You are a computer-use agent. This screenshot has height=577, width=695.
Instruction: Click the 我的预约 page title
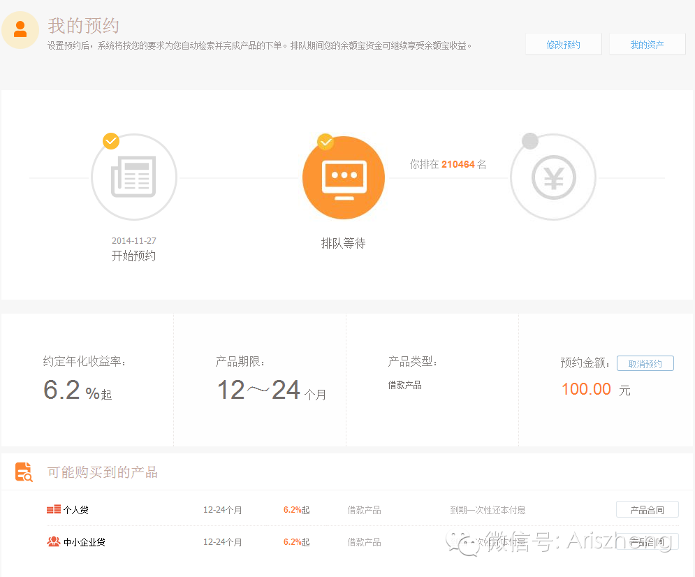[x=83, y=25]
